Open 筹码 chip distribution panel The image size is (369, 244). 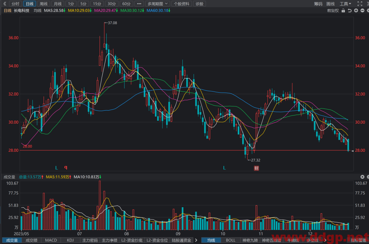318,4
